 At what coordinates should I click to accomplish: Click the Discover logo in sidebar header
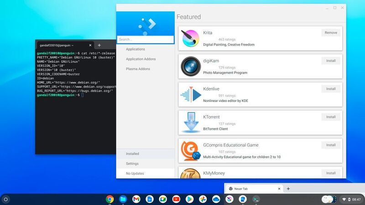[x=147, y=26]
